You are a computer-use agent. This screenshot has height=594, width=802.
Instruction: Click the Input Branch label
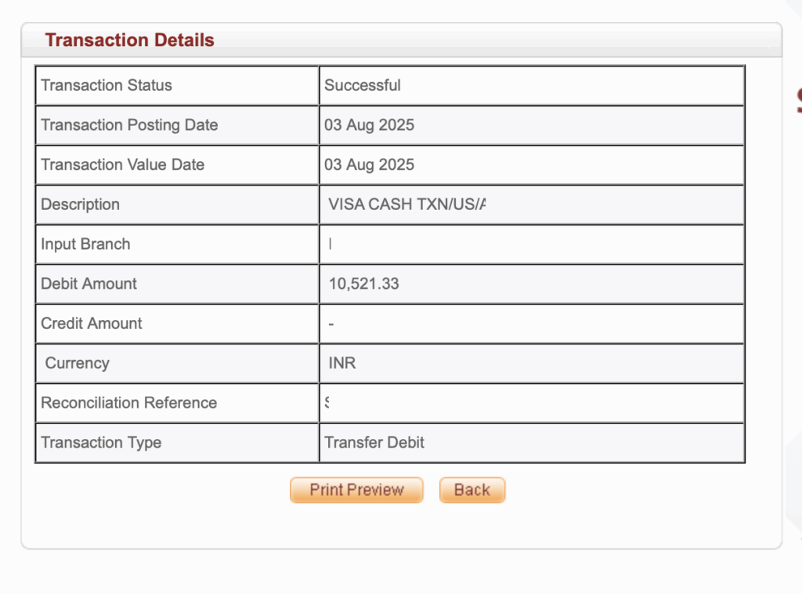click(85, 244)
